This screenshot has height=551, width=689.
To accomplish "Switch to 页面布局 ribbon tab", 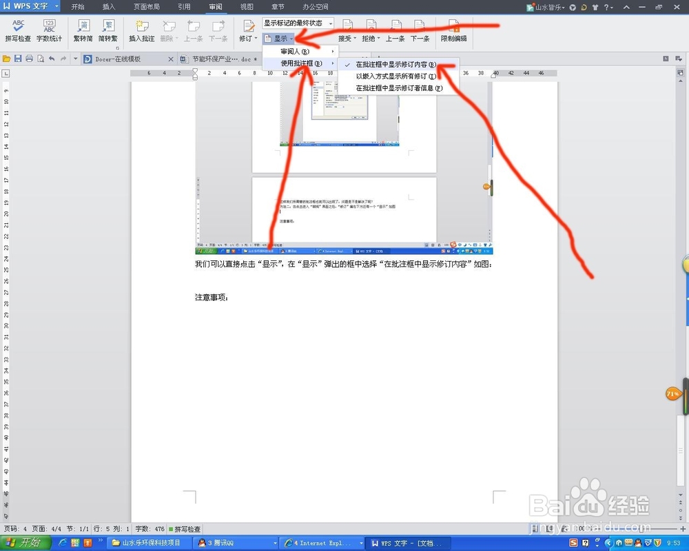I will point(146,7).
